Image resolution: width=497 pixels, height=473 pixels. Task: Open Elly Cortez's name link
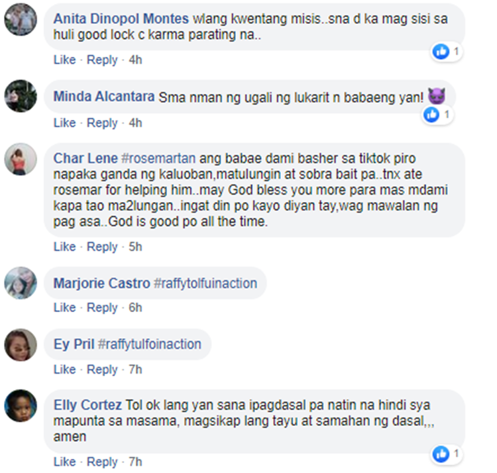[x=87, y=405]
